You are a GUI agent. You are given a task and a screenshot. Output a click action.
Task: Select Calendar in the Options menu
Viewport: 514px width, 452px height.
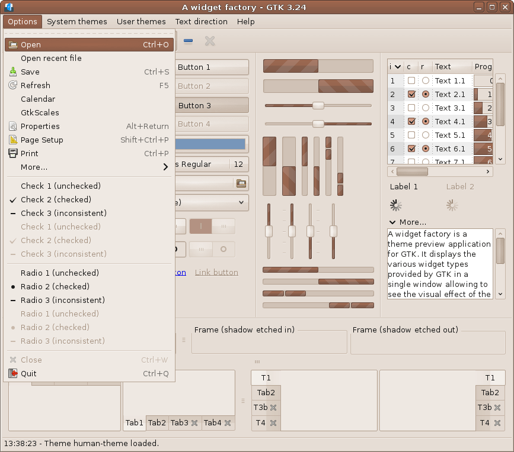[x=89, y=99]
